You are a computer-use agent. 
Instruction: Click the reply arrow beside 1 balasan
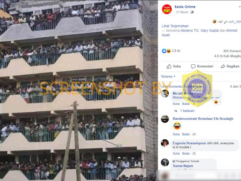click(176, 111)
